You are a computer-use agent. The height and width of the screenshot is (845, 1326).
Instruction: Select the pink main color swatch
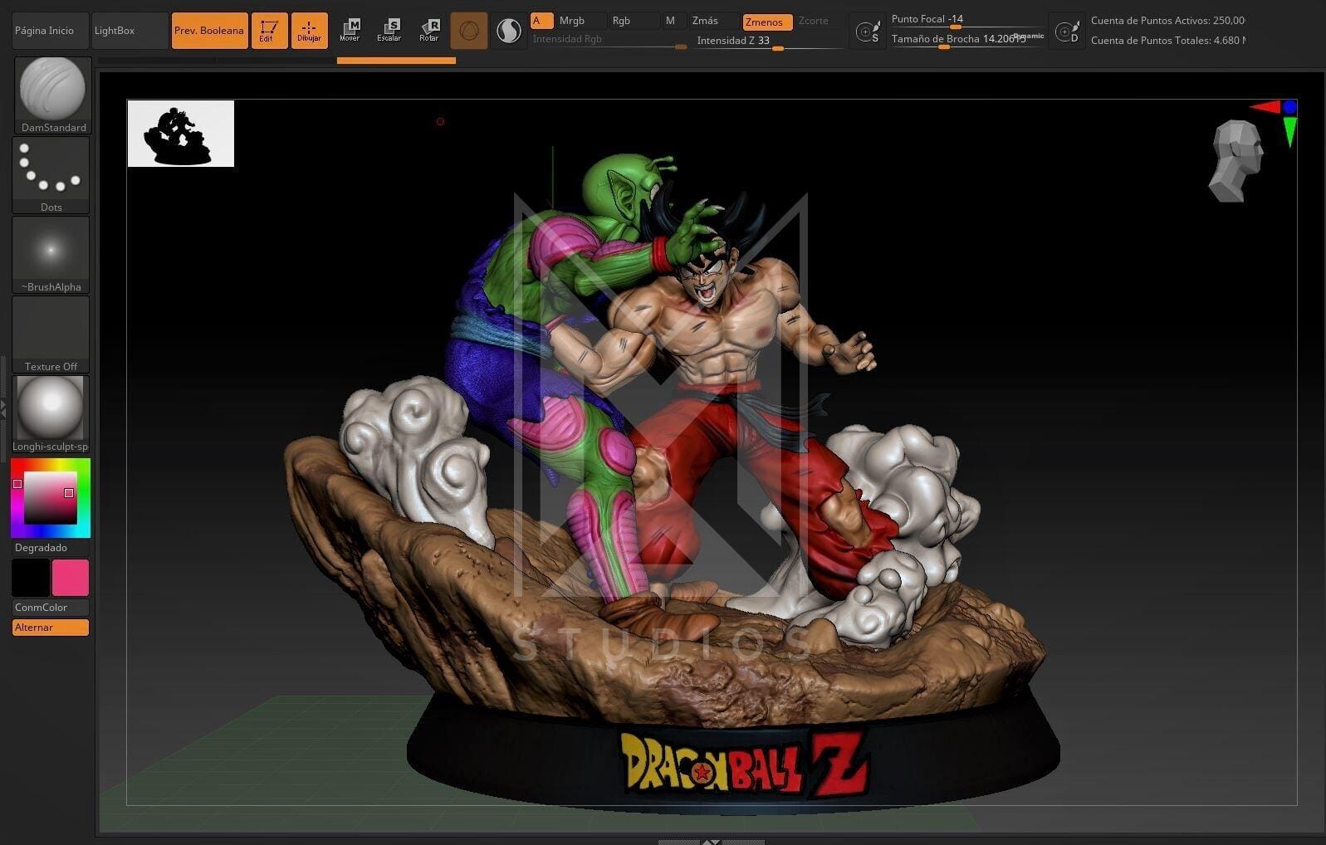[71, 578]
